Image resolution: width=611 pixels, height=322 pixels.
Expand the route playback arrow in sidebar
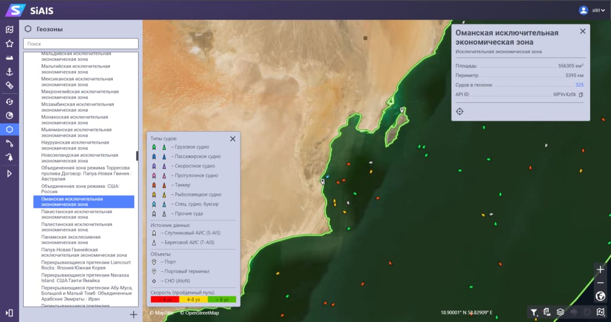click(x=9, y=173)
